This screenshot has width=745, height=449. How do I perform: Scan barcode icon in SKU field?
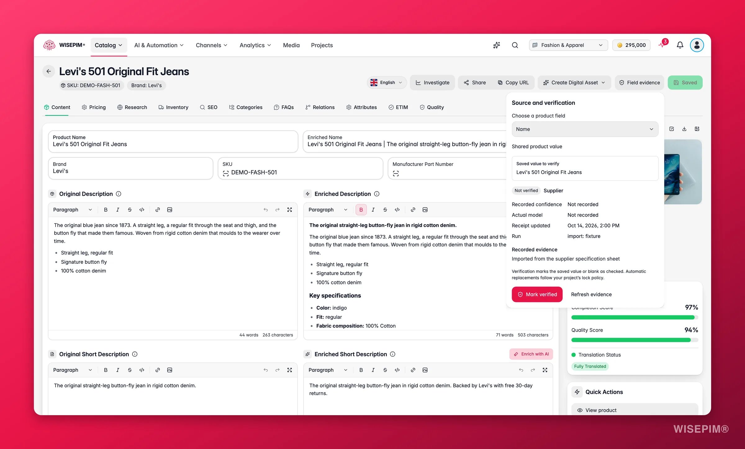coord(226,173)
